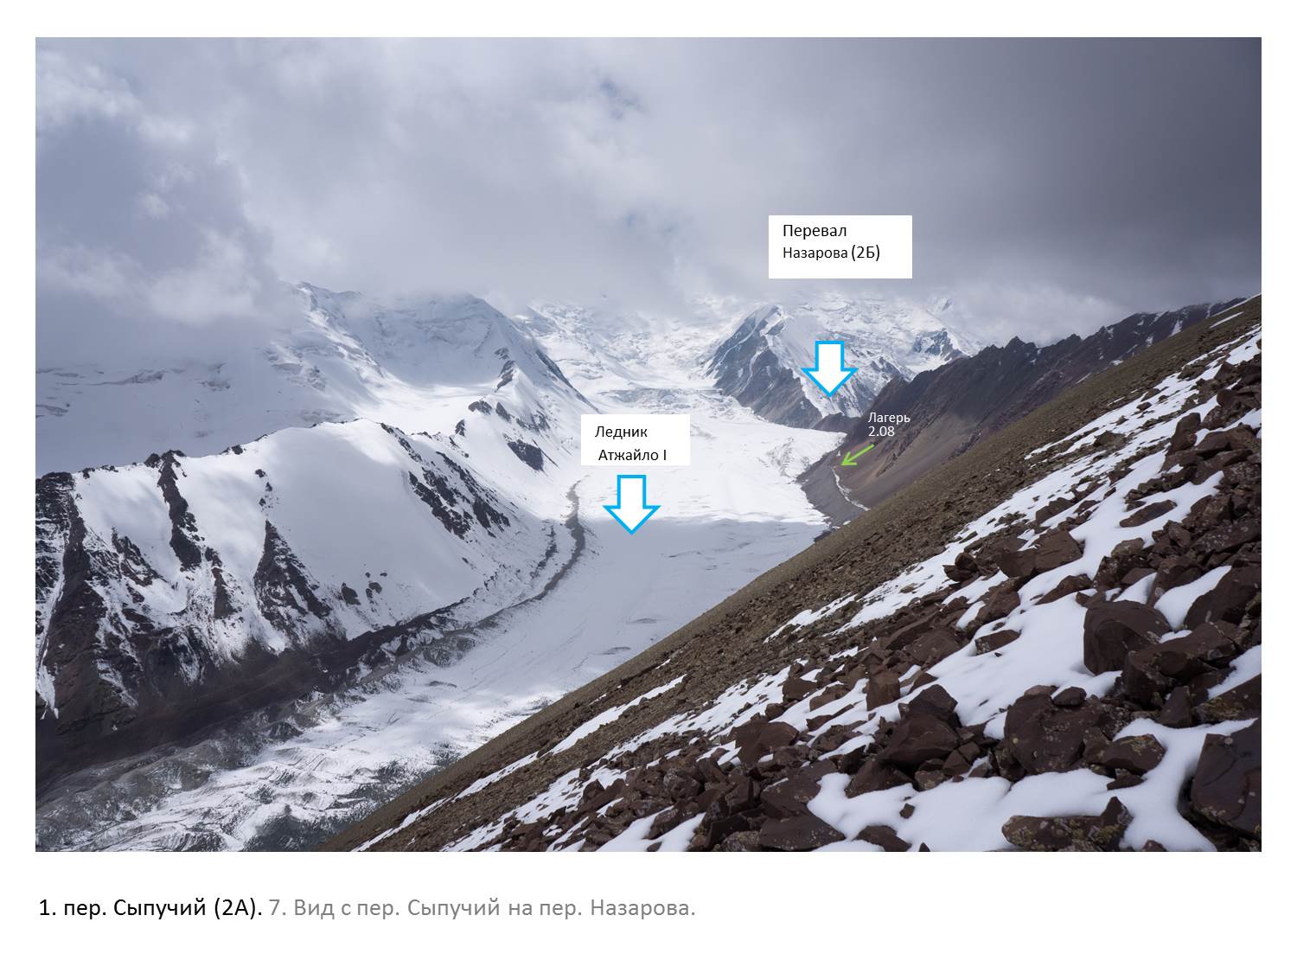Click the snow-covered ridge on the left
The image size is (1297, 973).
click(216, 536)
